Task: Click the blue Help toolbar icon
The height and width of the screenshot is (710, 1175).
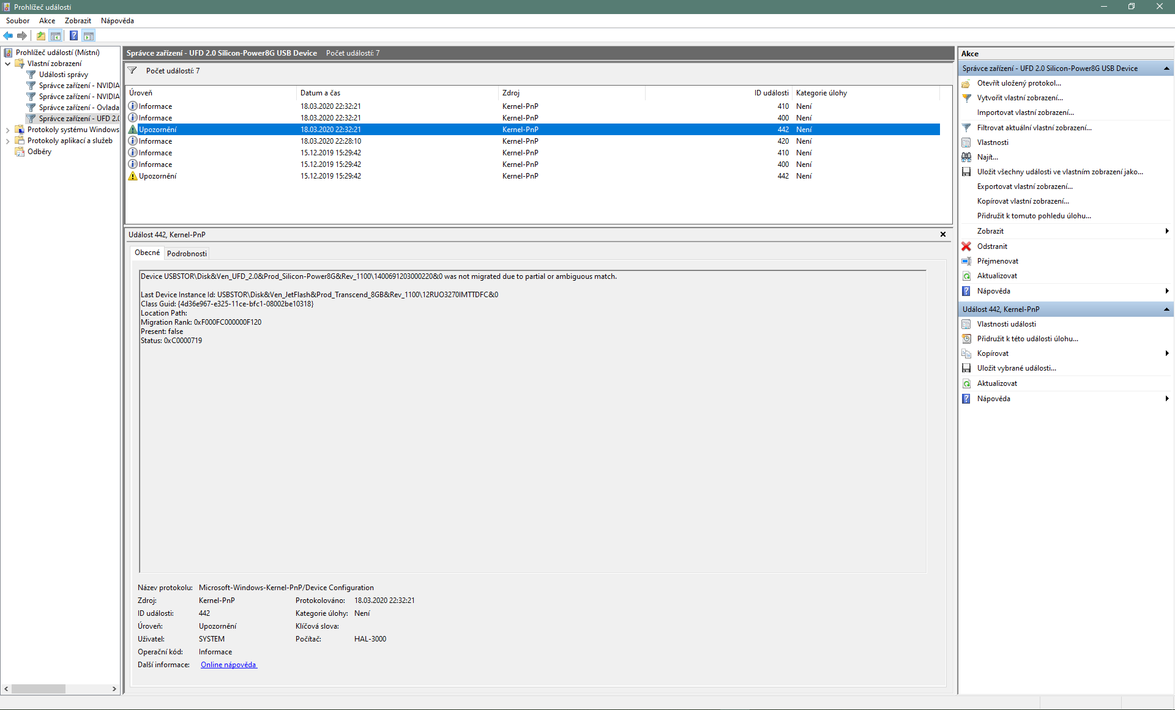Action: [73, 36]
